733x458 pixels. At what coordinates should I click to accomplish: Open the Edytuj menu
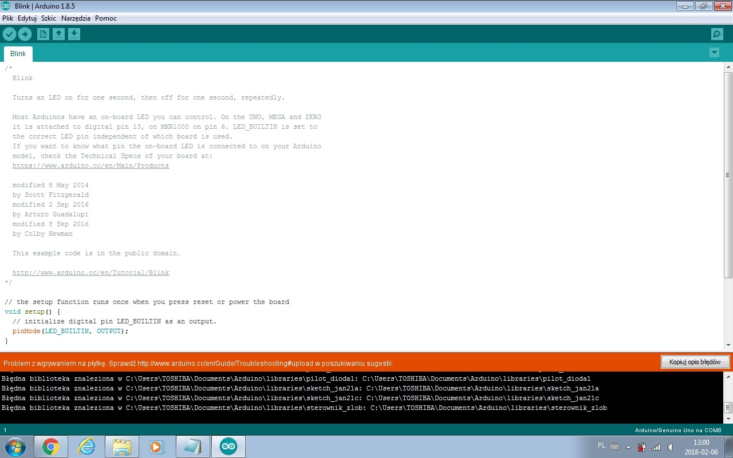pos(27,18)
